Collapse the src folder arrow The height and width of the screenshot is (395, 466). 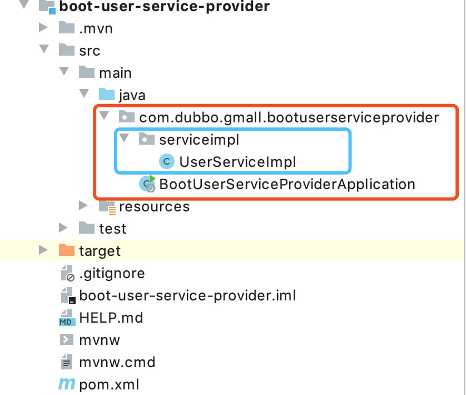pos(44,49)
